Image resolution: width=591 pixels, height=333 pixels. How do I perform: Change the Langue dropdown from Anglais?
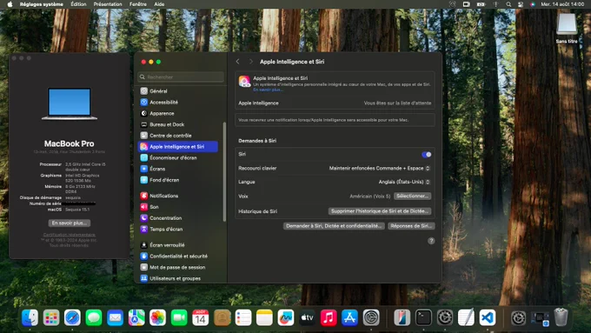coord(404,182)
